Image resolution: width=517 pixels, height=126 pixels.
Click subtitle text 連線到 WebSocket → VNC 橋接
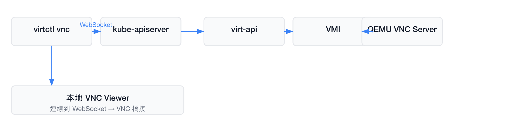(98, 109)
